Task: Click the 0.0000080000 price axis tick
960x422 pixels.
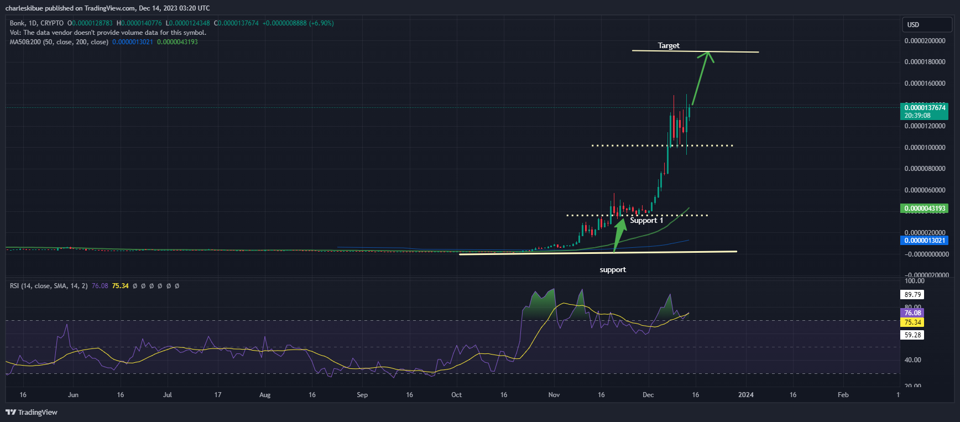Action: pyautogui.click(x=925, y=169)
